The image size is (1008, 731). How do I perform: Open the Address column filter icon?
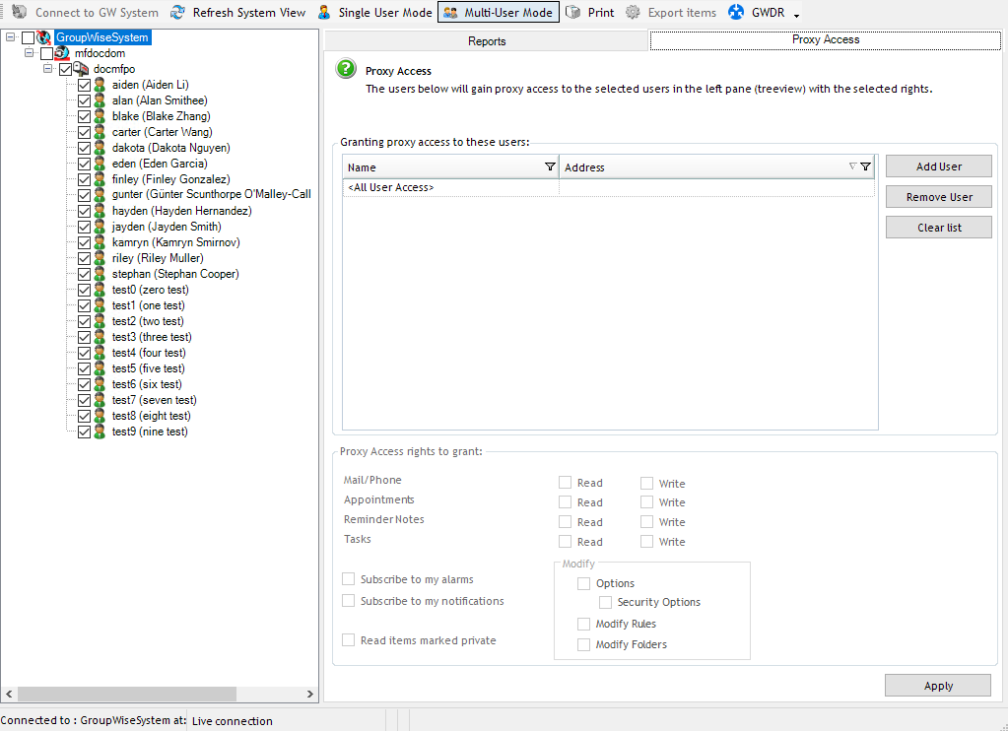865,166
